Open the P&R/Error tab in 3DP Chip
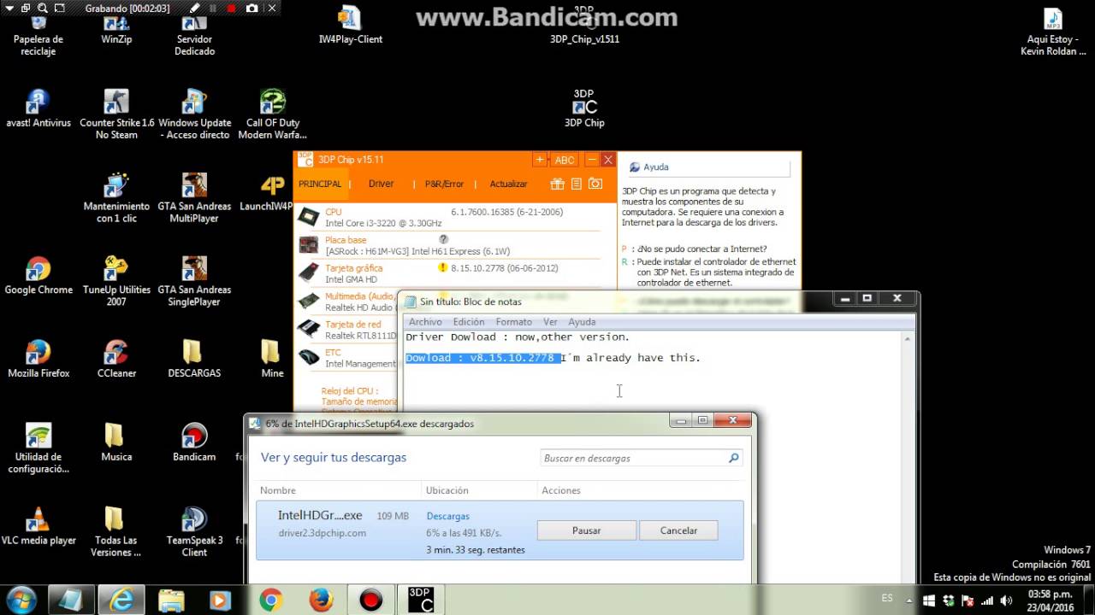Image resolution: width=1095 pixels, height=615 pixels. click(444, 184)
